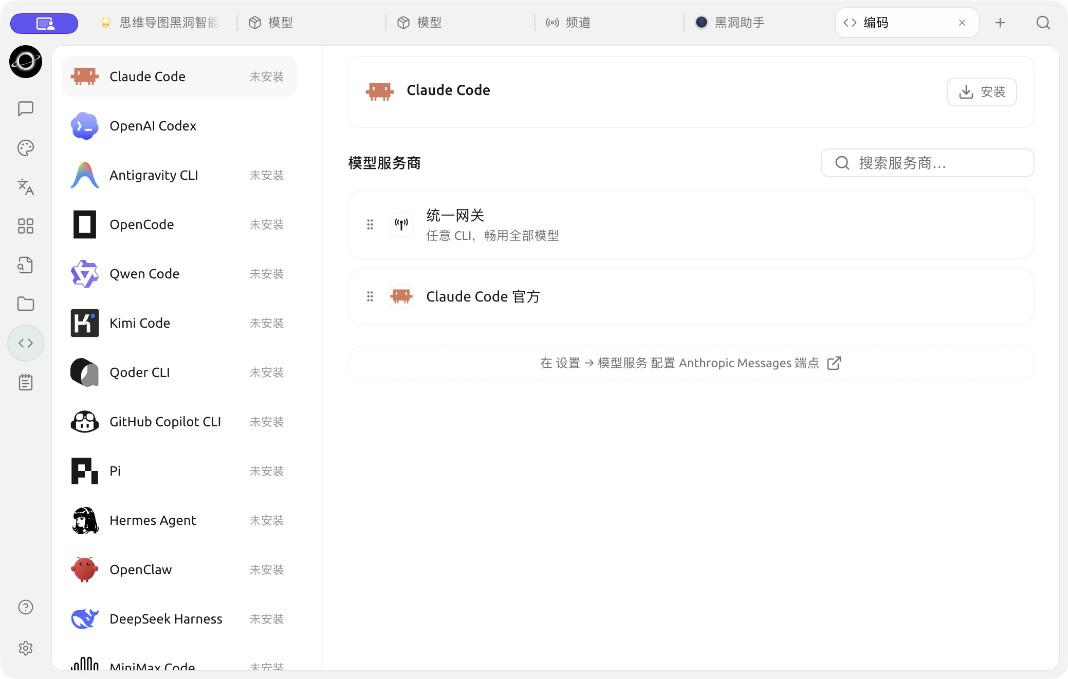Select Hermes Agent in the tool list

[179, 520]
